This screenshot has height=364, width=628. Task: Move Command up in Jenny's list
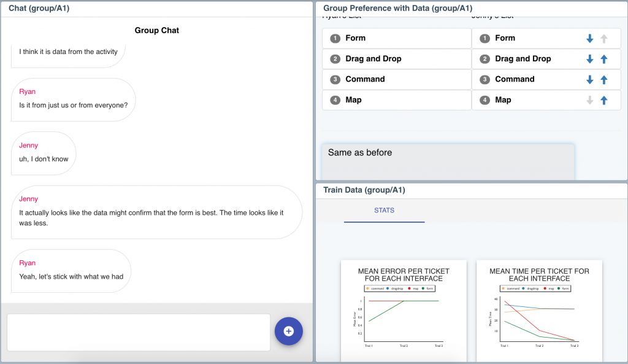click(604, 80)
